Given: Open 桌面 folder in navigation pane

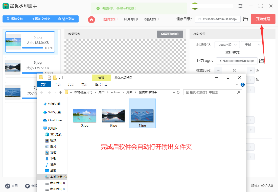Looking at the screenshot, I should (x=51, y=171).
